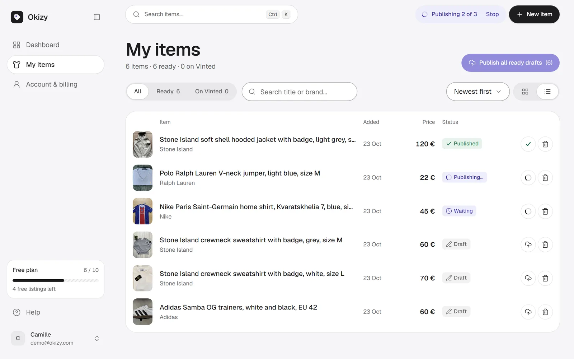The height and width of the screenshot is (359, 574).
Task: Click the Okizy logo icon
Action: tap(17, 17)
